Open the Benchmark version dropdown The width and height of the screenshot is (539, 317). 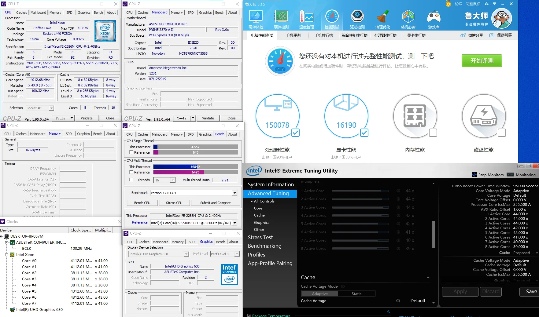pos(234,193)
